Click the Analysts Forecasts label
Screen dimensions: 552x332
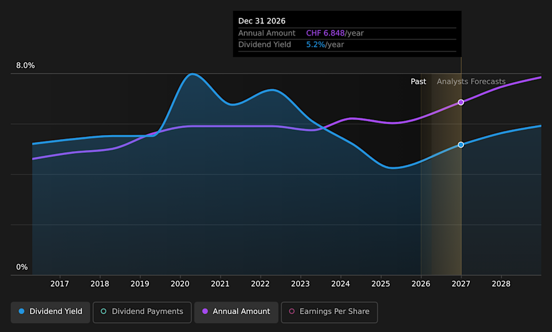pyautogui.click(x=471, y=82)
